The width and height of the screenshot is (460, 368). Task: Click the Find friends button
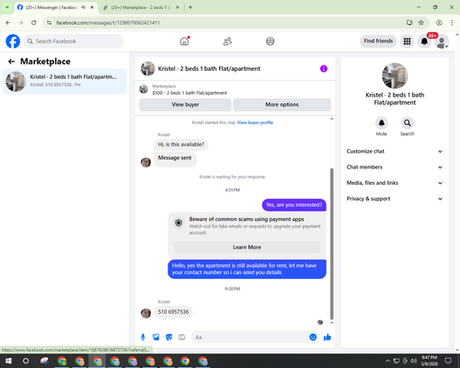pyautogui.click(x=378, y=41)
